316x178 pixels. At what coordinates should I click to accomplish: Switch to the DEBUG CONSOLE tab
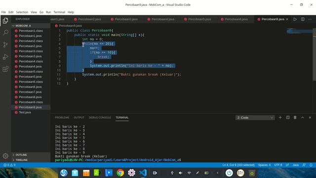point(100,118)
